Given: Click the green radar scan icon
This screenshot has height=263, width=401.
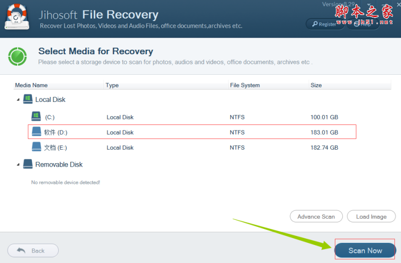Looking at the screenshot, I should (x=18, y=56).
